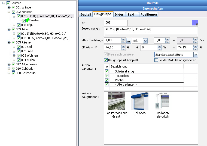Screen dimensions: 207x146
Task: Increase the EP price with up arrow
Action: [x=123, y=46]
